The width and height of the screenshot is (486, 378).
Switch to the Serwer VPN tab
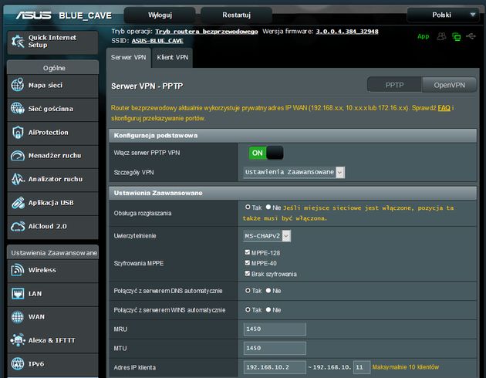point(128,57)
